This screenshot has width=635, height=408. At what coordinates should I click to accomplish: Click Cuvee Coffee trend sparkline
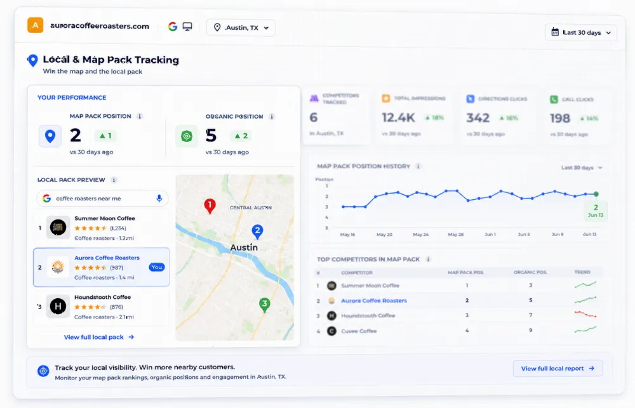(585, 329)
